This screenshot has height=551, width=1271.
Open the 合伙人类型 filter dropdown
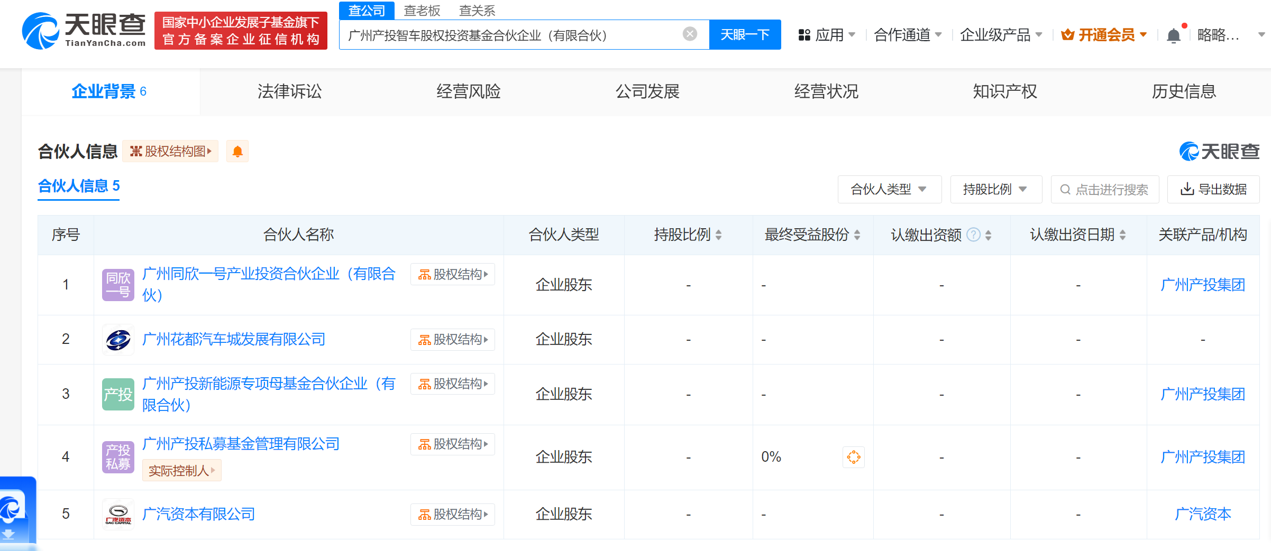pos(890,189)
